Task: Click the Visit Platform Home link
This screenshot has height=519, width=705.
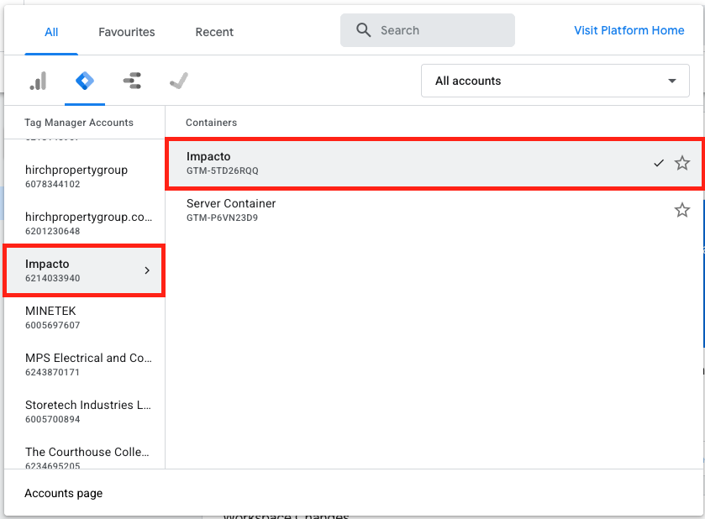Action: (629, 30)
